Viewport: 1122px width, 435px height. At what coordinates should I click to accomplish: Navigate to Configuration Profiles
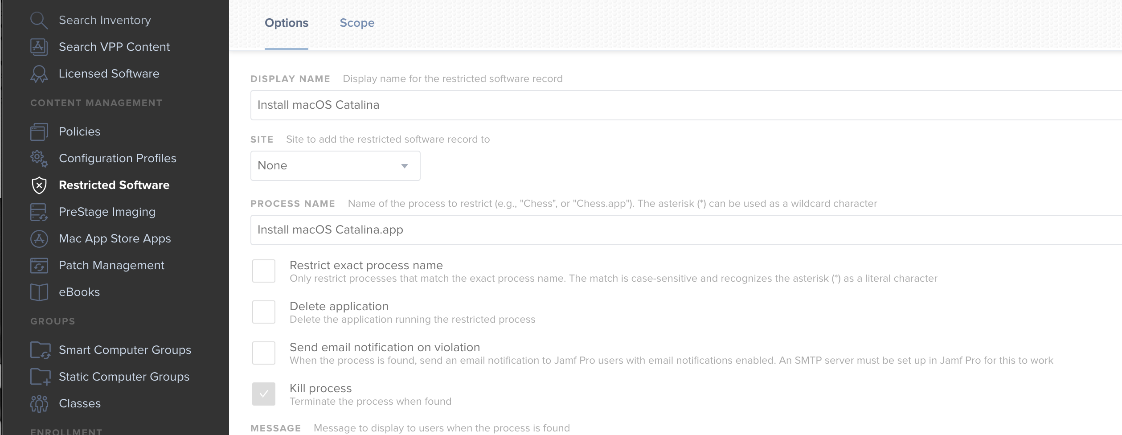[x=118, y=158]
